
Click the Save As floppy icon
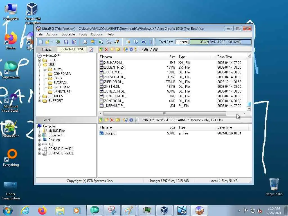74,42
